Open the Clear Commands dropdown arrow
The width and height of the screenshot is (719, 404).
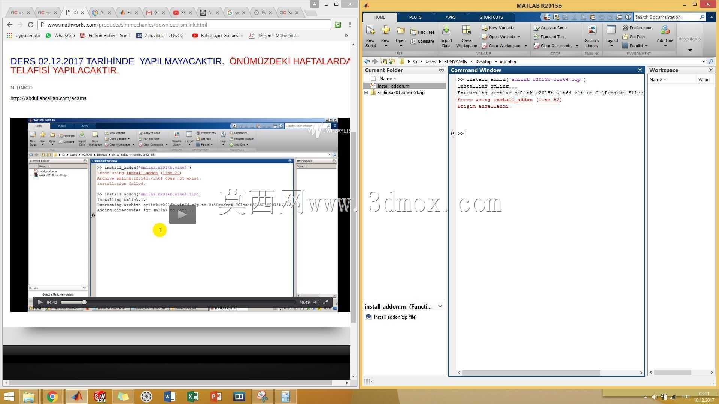coord(577,46)
